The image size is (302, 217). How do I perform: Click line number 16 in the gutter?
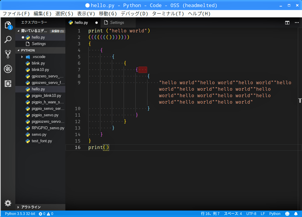78,148
